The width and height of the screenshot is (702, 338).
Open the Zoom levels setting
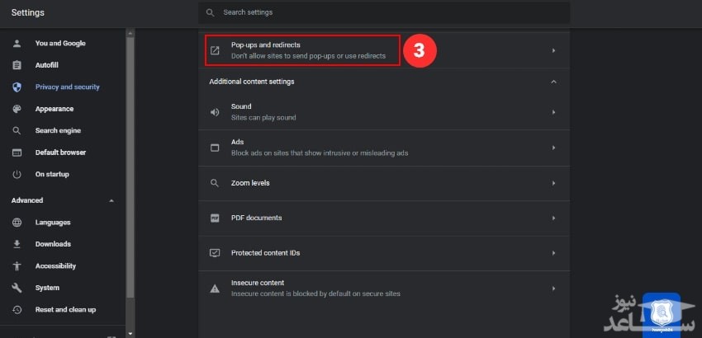(x=384, y=183)
